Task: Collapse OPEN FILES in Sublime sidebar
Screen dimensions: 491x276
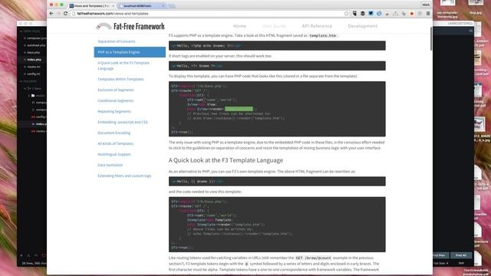Action: [x=21, y=31]
